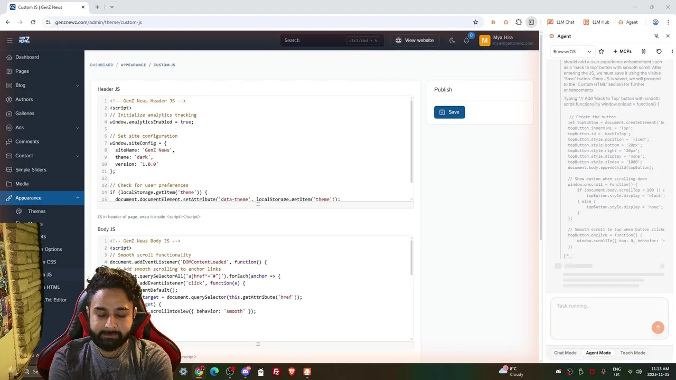
Task: Click the orange send arrow button
Action: (x=658, y=328)
